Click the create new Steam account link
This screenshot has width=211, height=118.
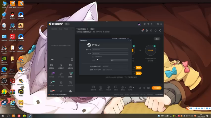pyautogui.click(x=107, y=70)
